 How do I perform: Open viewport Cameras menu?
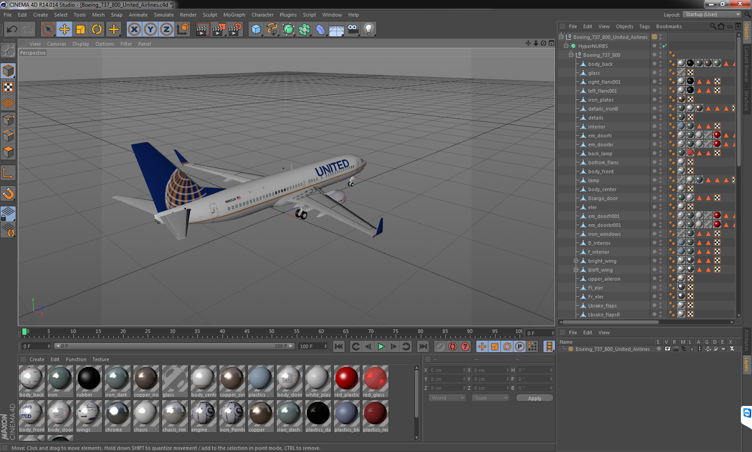56,44
